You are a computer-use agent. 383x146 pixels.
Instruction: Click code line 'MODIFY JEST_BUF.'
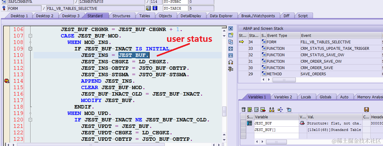click(108, 101)
